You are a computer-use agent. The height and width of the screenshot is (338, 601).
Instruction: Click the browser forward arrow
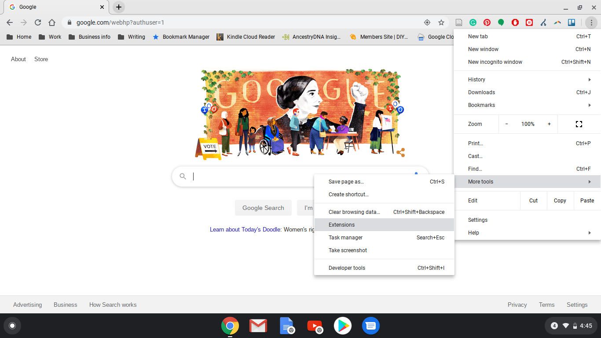[x=24, y=22]
